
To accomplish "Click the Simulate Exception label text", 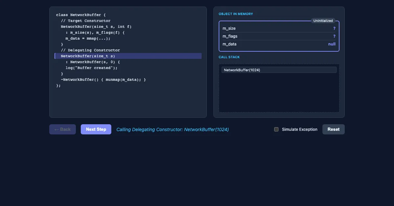I will pos(300,129).
